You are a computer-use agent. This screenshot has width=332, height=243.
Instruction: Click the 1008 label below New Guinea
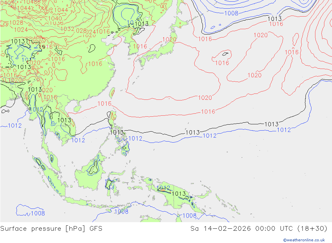(x=190, y=216)
